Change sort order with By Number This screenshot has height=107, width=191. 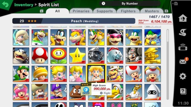coord(130,4)
